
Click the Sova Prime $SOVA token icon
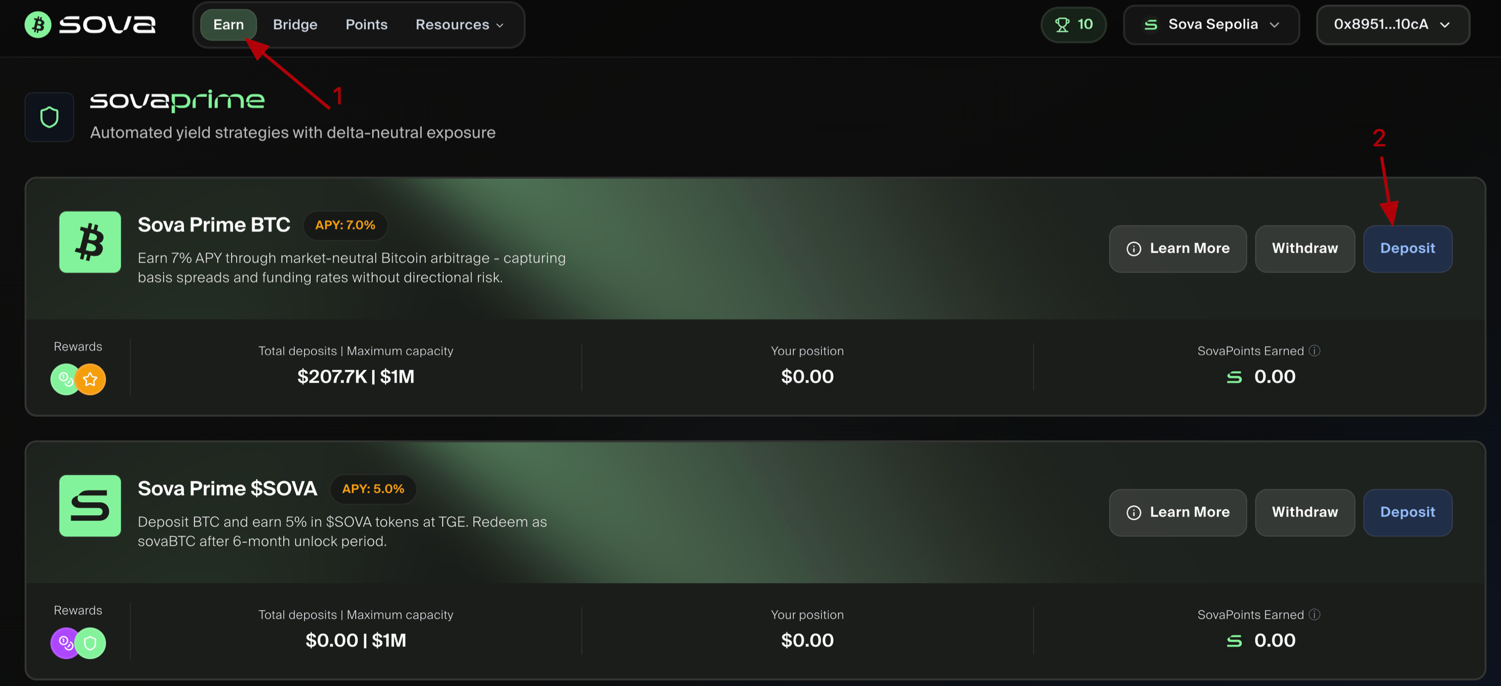tap(91, 506)
